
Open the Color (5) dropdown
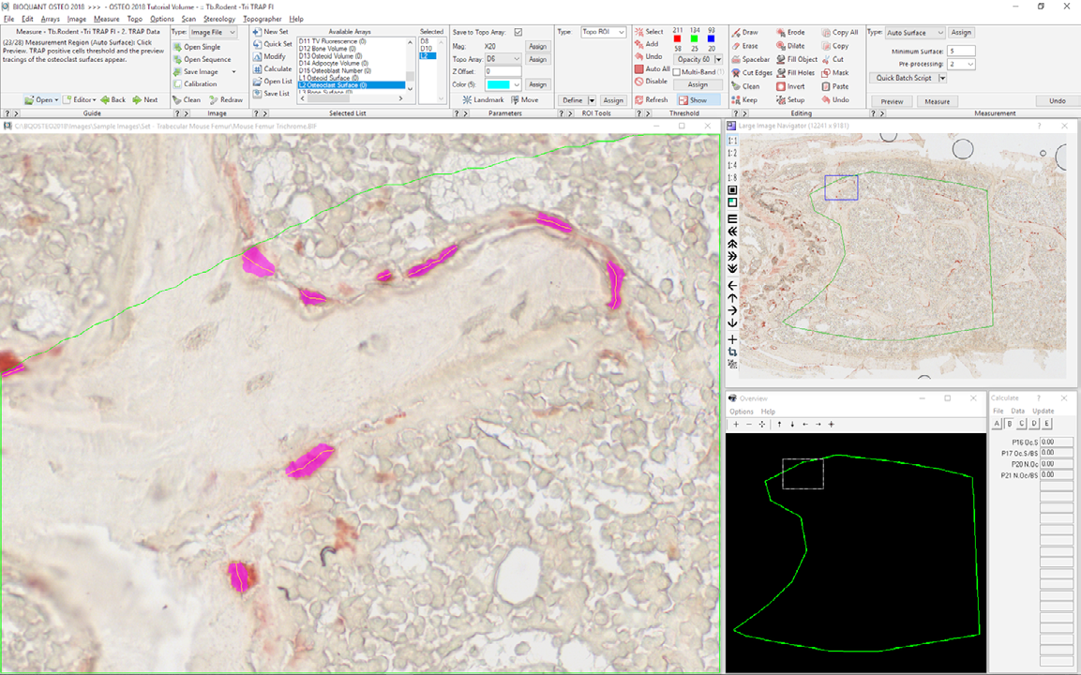coord(517,84)
